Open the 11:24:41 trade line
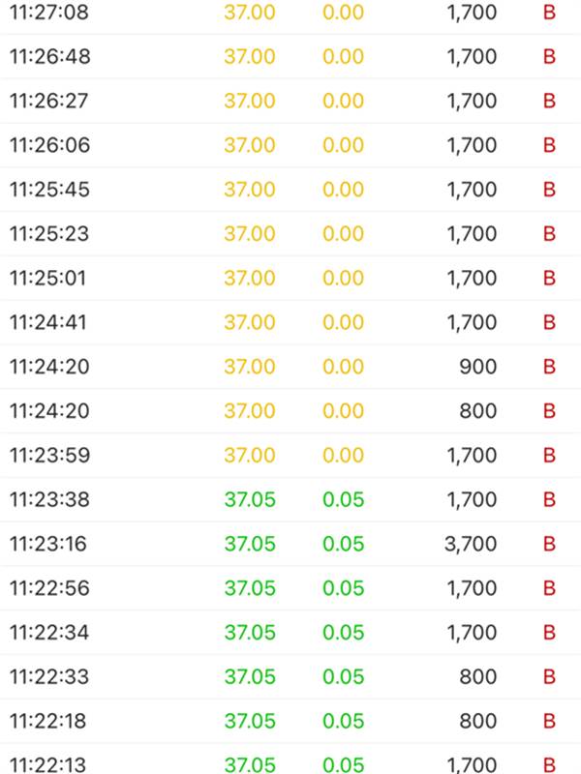The width and height of the screenshot is (581, 774). pos(290,322)
